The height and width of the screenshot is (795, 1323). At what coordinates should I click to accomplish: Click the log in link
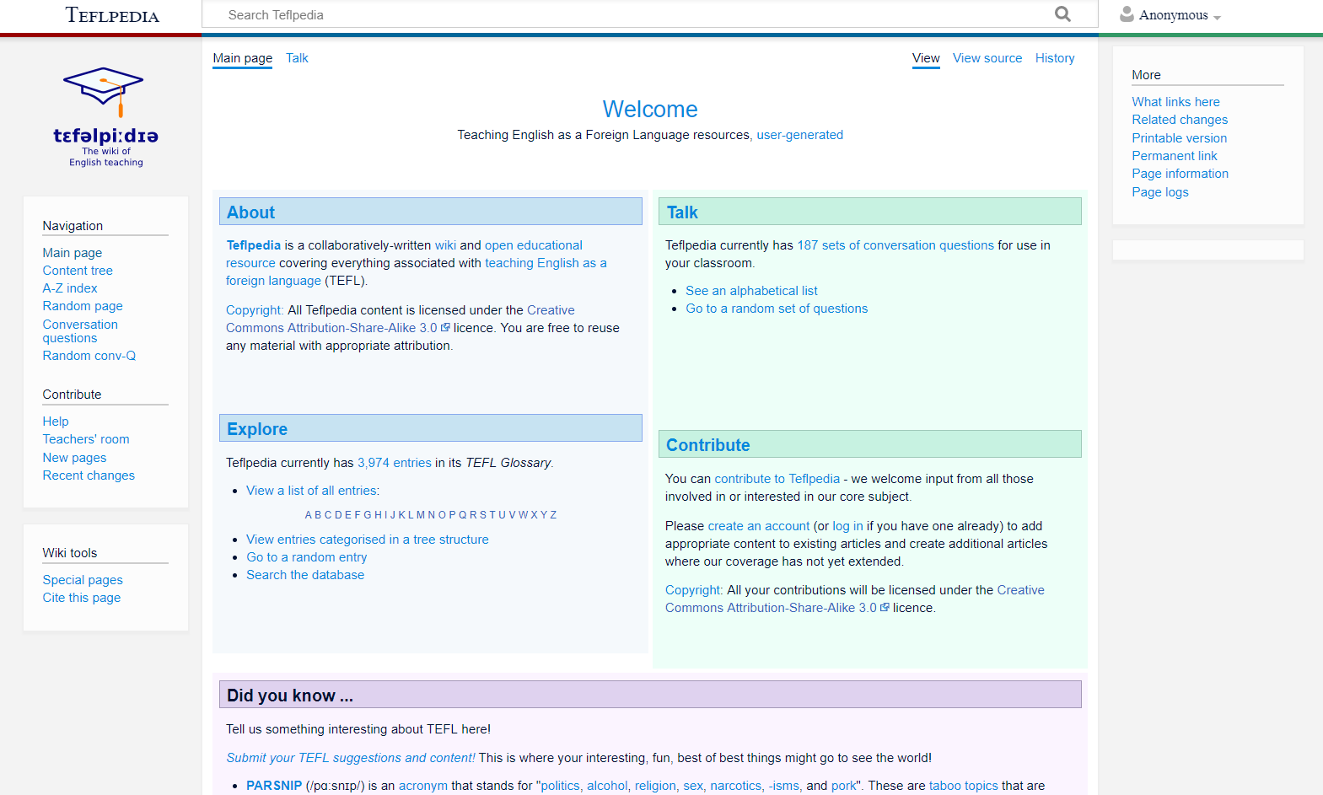click(x=847, y=526)
